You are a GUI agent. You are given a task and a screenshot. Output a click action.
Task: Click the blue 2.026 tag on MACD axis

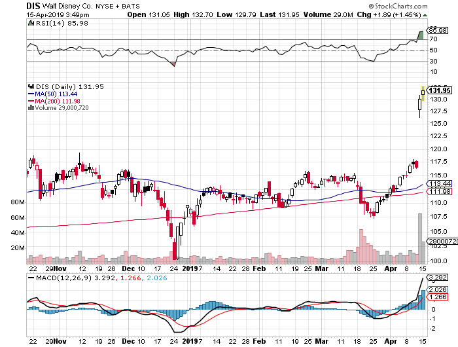(x=437, y=289)
